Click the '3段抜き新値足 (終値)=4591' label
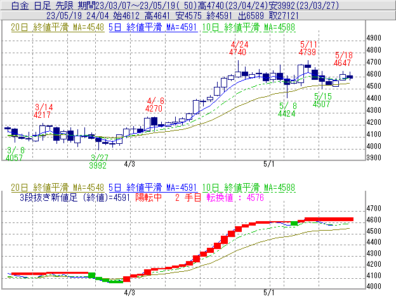Screen dimensions: 396x301 [x=75, y=198]
